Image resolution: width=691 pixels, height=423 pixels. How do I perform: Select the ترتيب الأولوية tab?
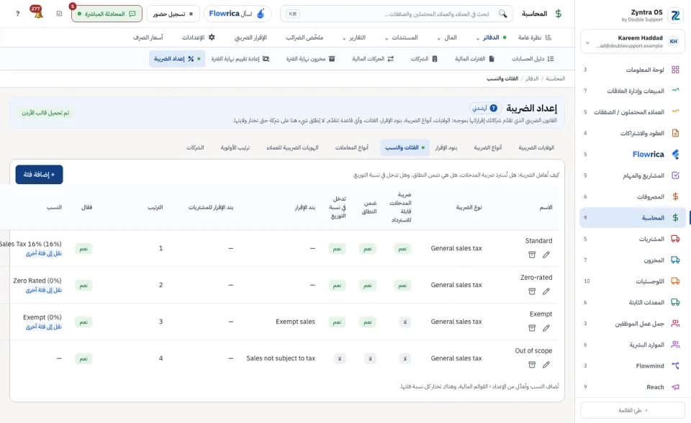point(235,147)
